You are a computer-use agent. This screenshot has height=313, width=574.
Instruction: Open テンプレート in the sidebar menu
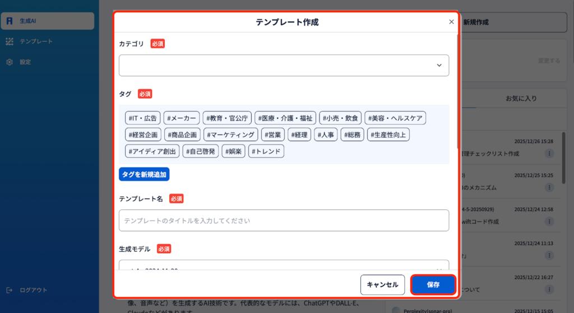click(x=36, y=41)
